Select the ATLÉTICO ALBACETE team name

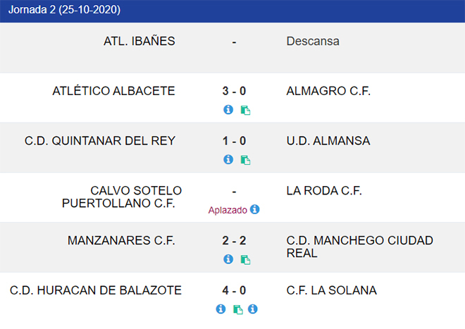(x=113, y=91)
